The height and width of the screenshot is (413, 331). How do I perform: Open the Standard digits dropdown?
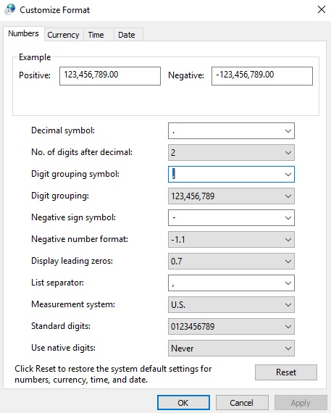click(231, 327)
